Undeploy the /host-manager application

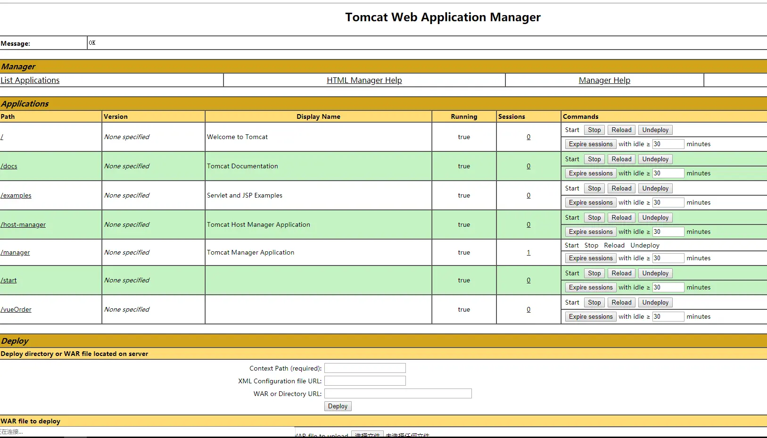click(655, 218)
